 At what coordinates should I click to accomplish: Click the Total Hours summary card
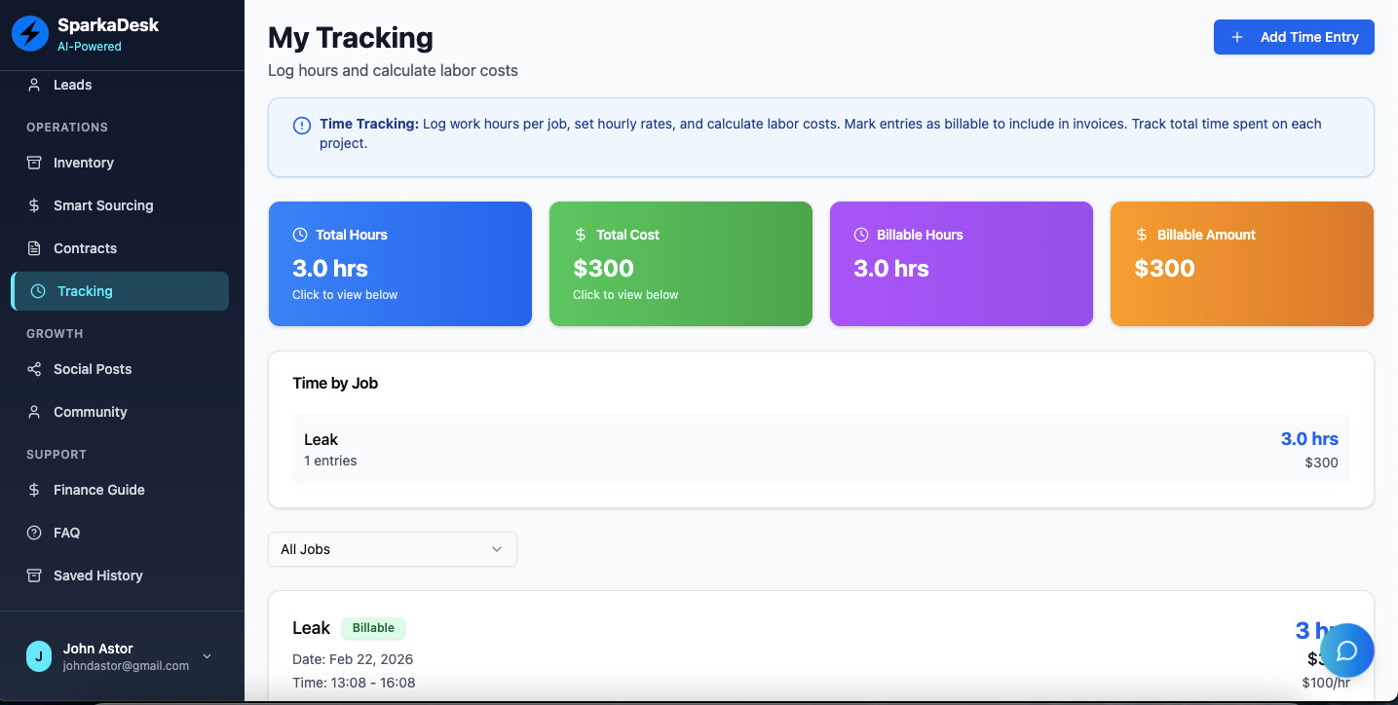[400, 264]
